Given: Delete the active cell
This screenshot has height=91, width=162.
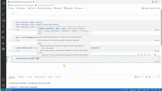Looking at the screenshot, I should (x=155, y=55).
